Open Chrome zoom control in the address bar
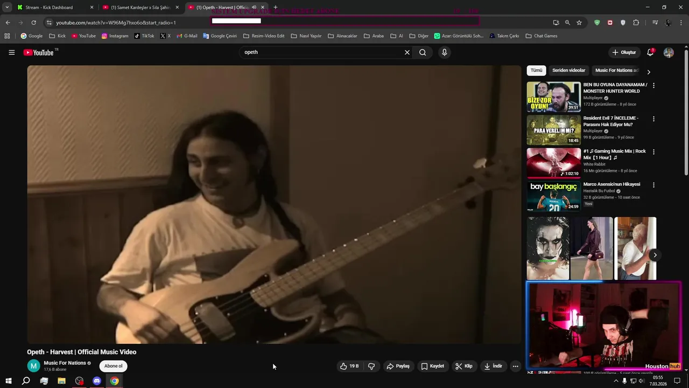The image size is (689, 388). click(567, 23)
